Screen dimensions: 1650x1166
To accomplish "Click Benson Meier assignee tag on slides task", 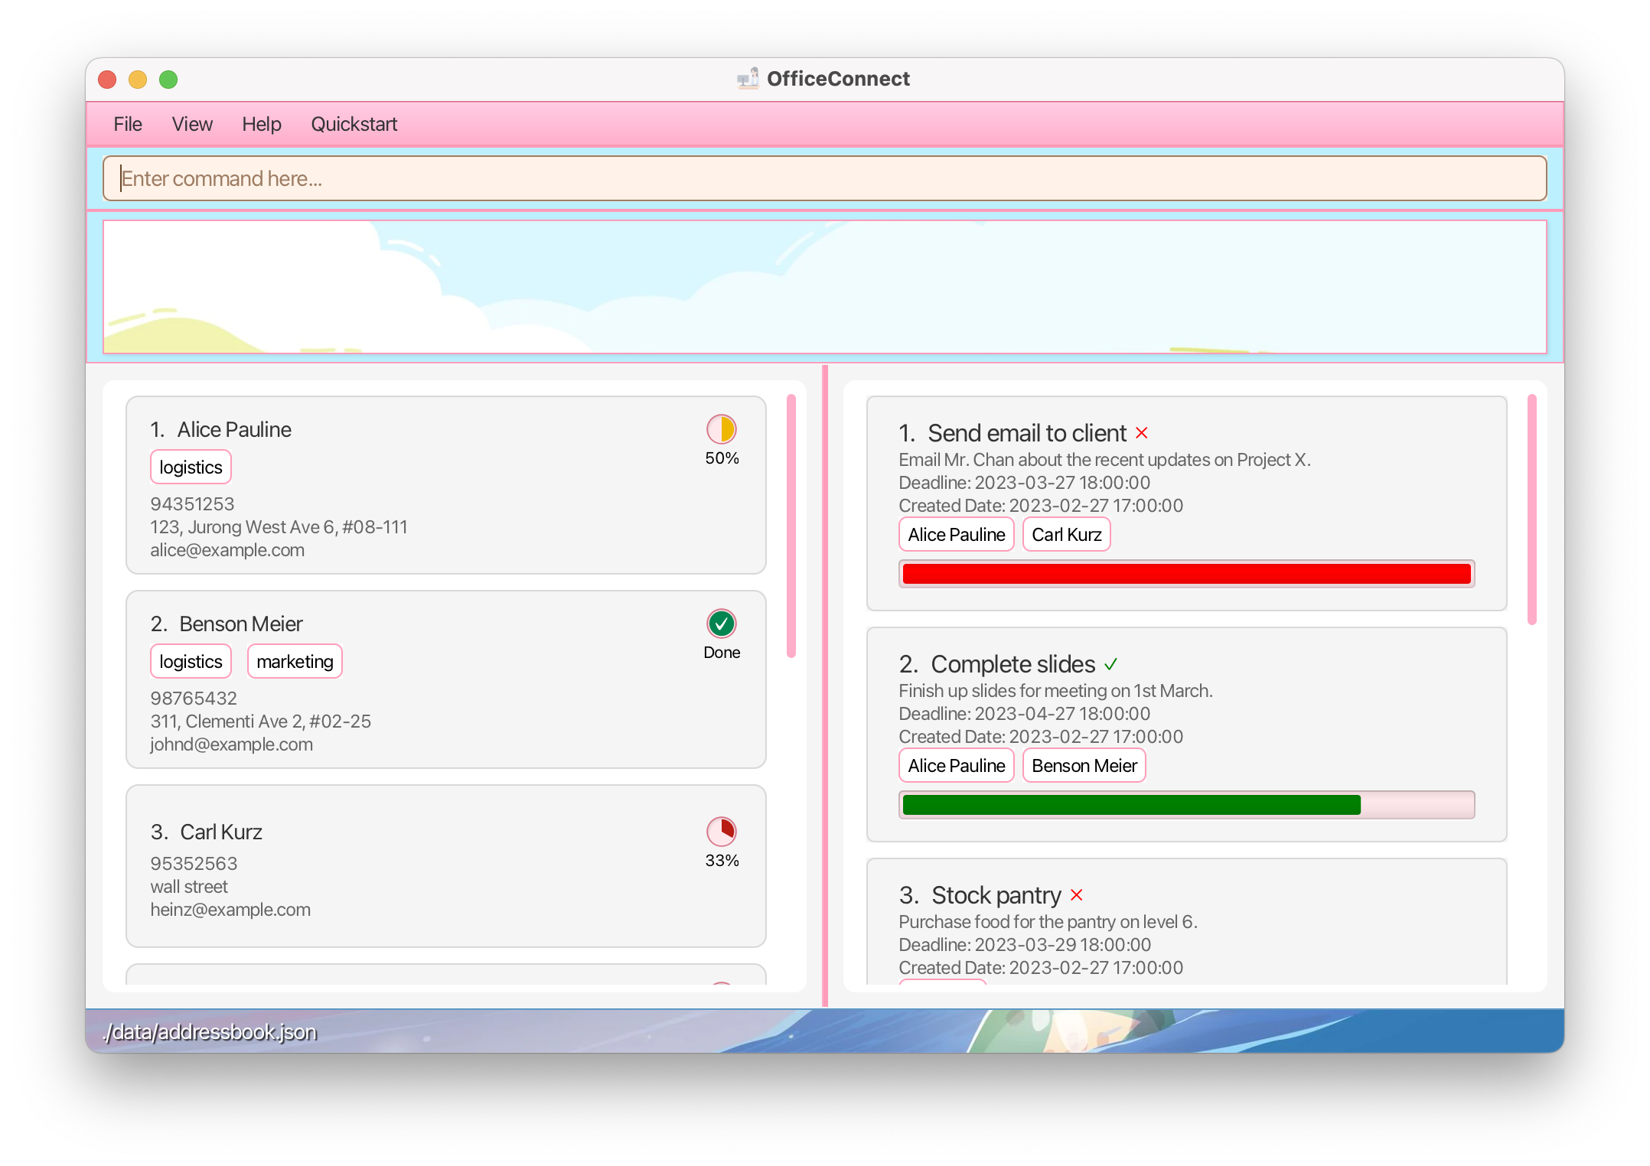I will coord(1084,766).
